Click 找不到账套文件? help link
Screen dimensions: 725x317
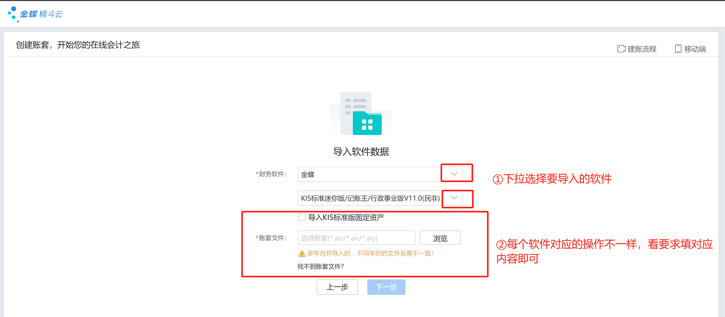click(320, 267)
